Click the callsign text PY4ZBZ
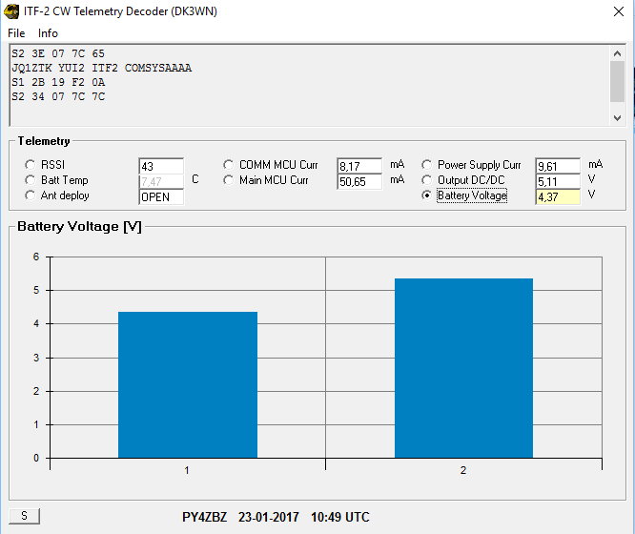This screenshot has width=635, height=534. (x=204, y=517)
